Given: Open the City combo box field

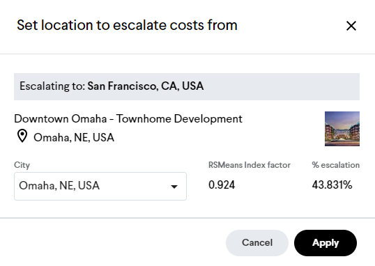Looking at the screenshot, I should click(100, 186).
